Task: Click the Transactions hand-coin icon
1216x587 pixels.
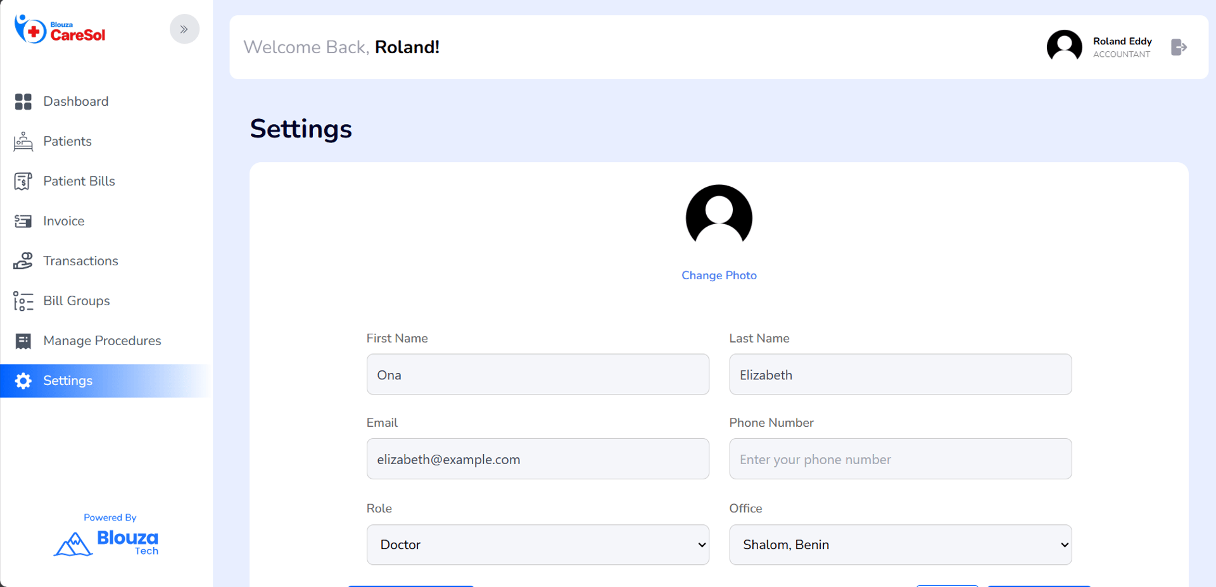Action: [x=23, y=261]
